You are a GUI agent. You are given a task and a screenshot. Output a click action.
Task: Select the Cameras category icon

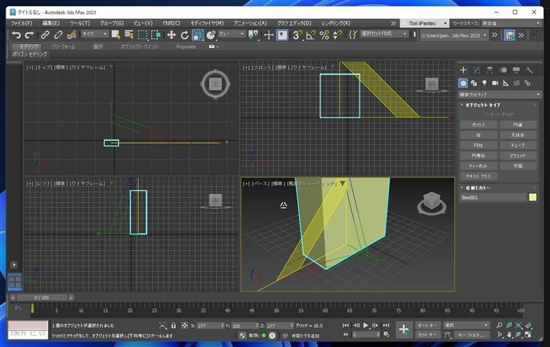(495, 83)
